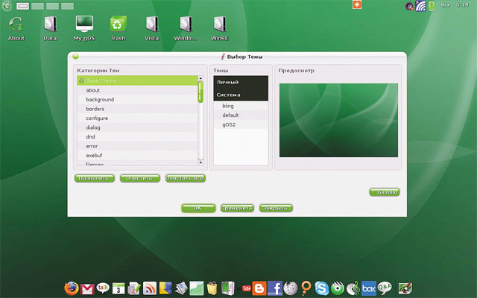This screenshot has height=298, width=477.
Task: Select the dialog category row
Action: tap(137, 127)
